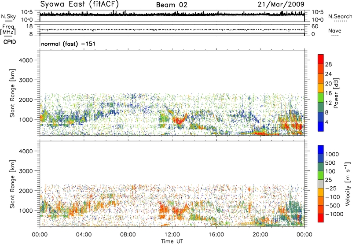Click the "Nave" legend label
This screenshot has width=352, height=244.
pyautogui.click(x=335, y=30)
